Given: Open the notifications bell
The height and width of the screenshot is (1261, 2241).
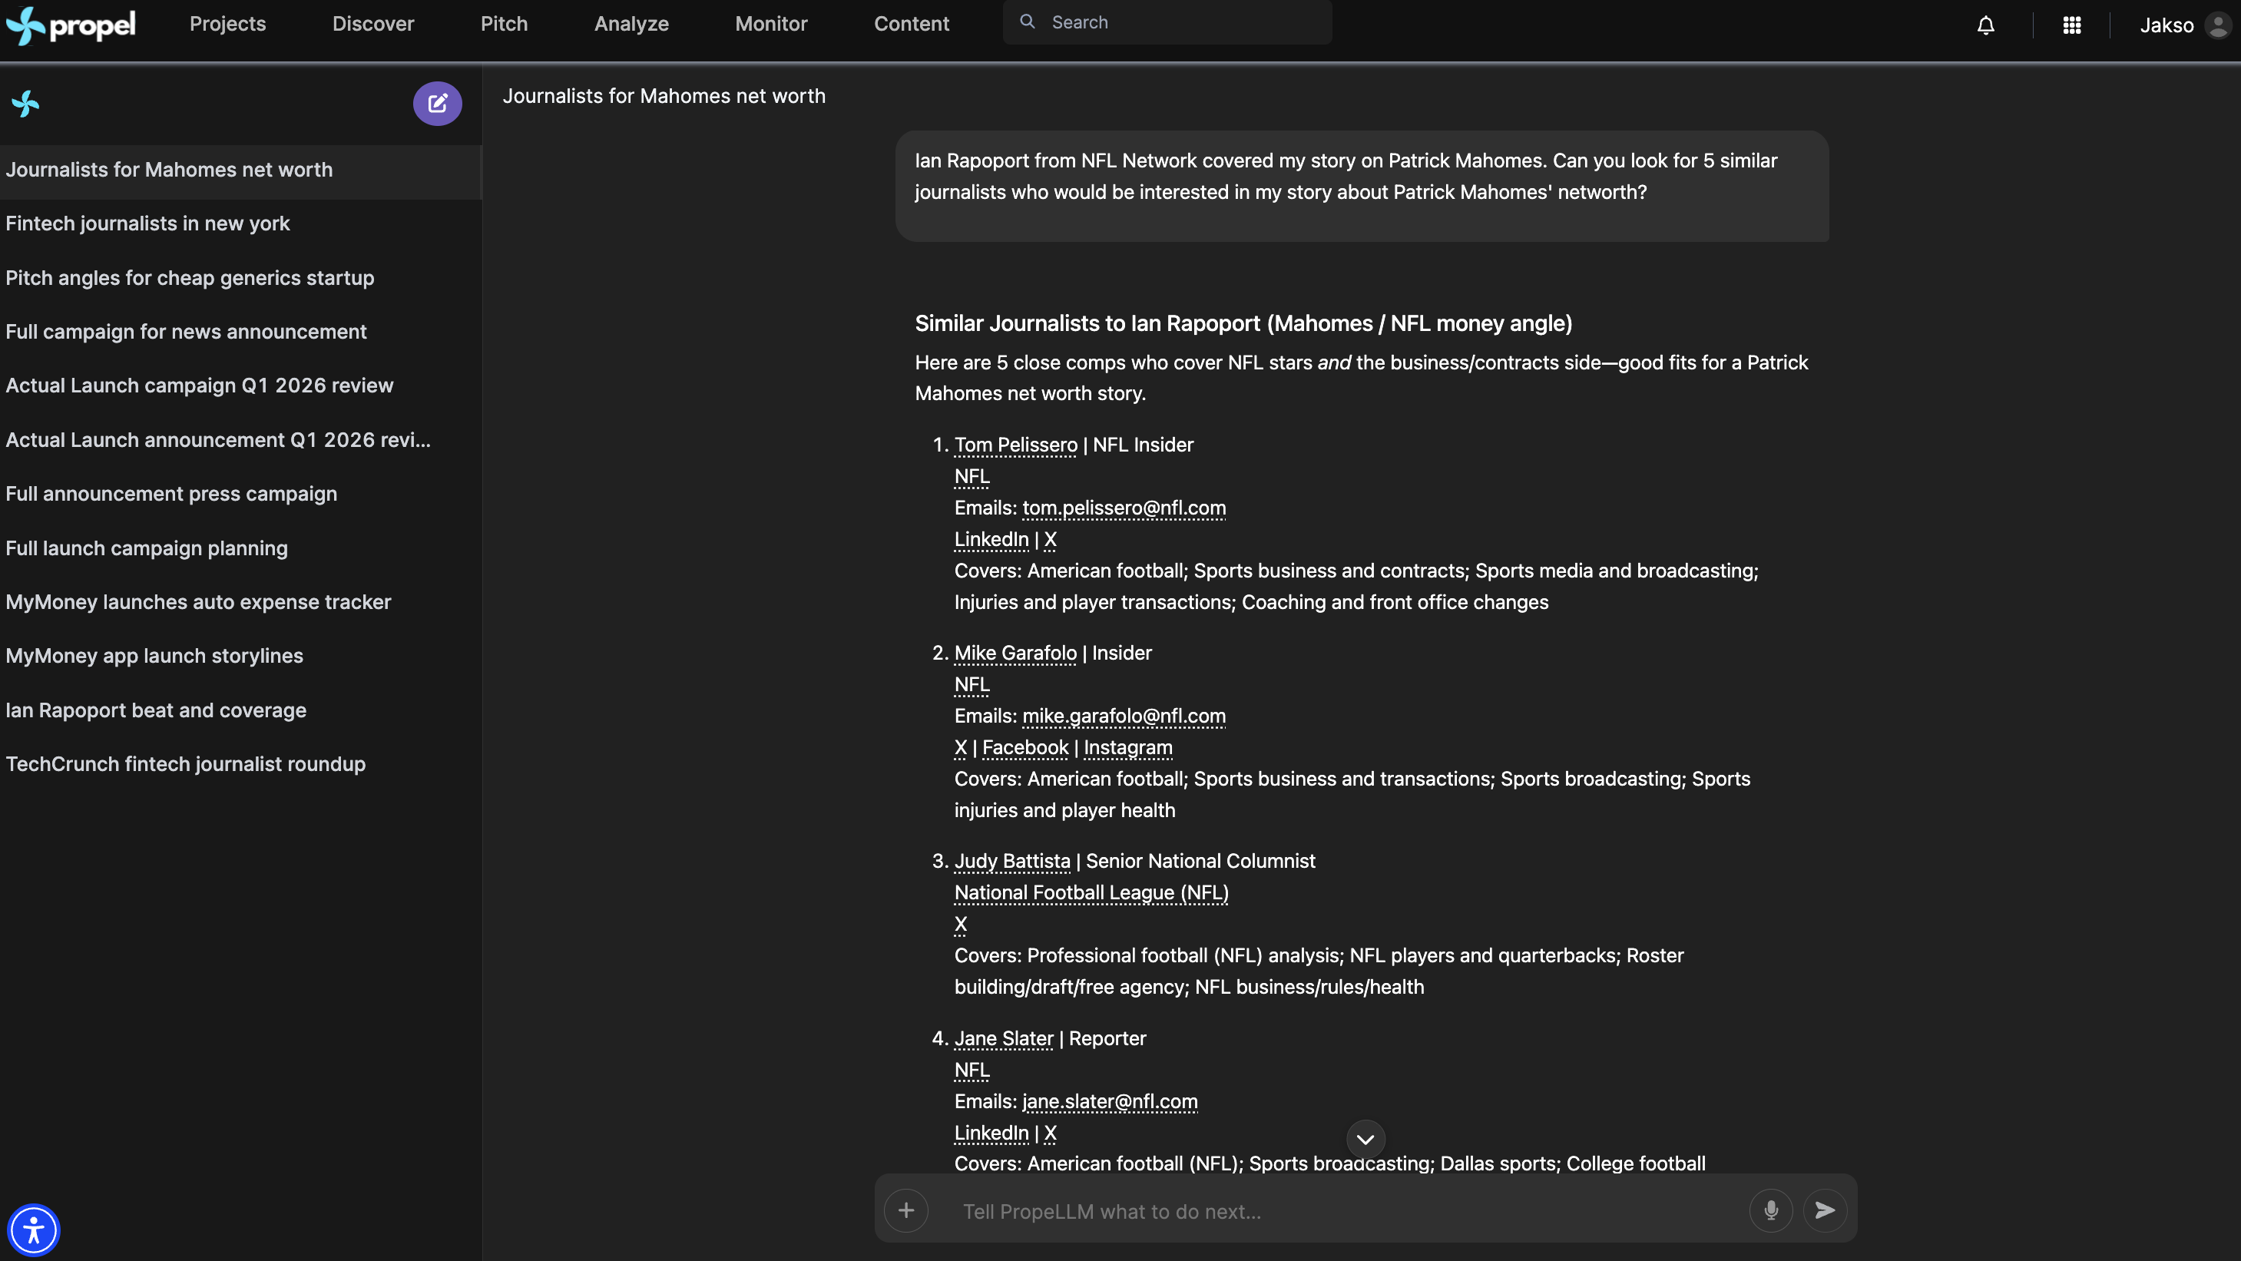Looking at the screenshot, I should point(1985,25).
